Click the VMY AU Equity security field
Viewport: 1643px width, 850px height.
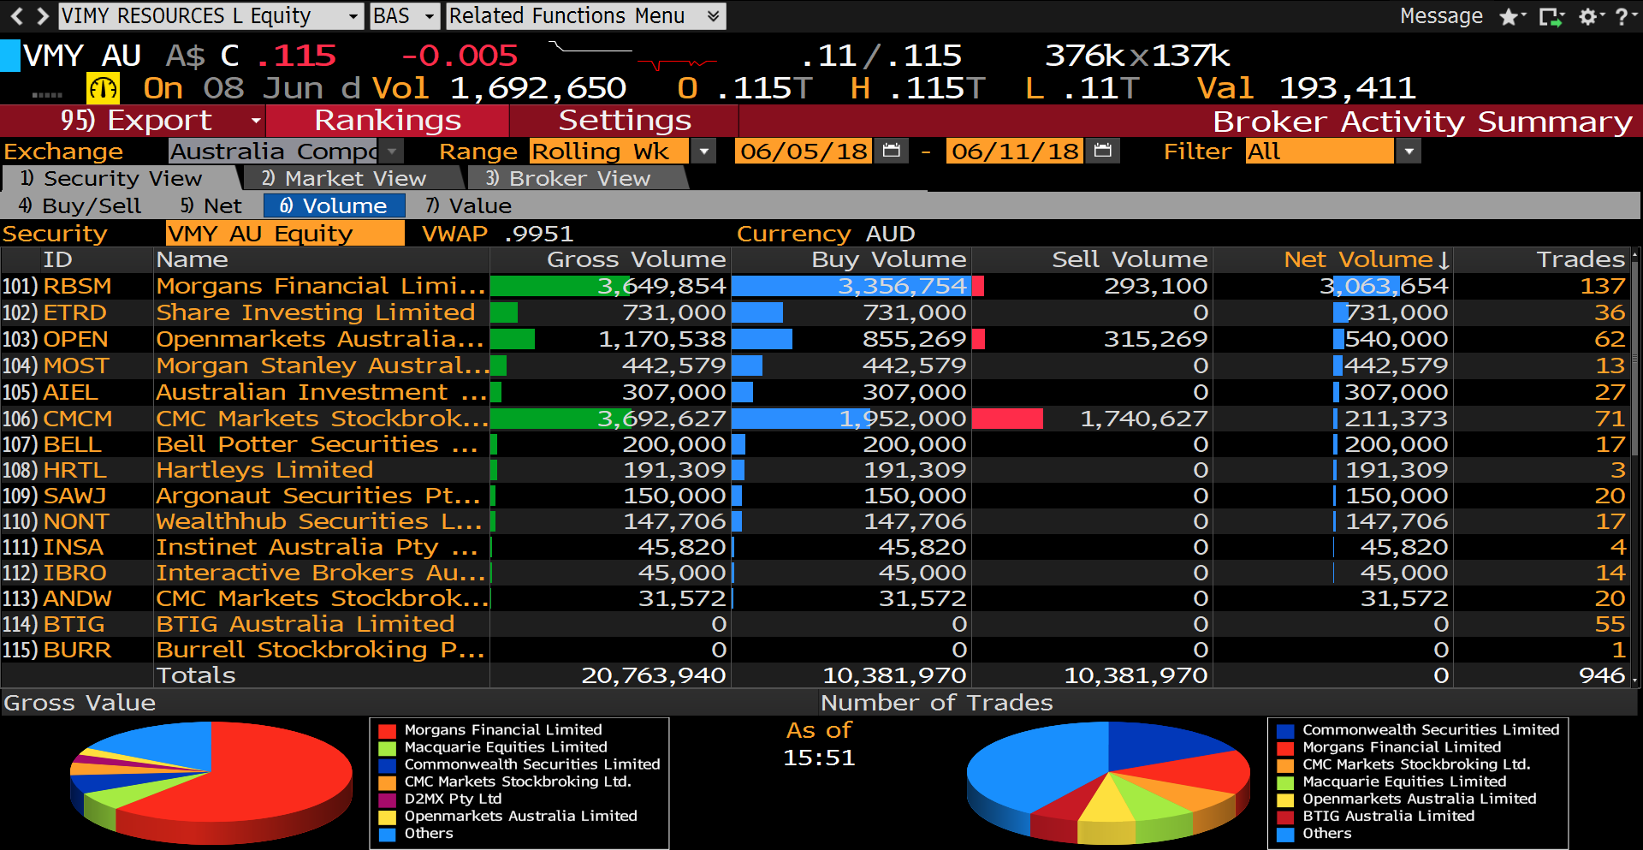(285, 233)
